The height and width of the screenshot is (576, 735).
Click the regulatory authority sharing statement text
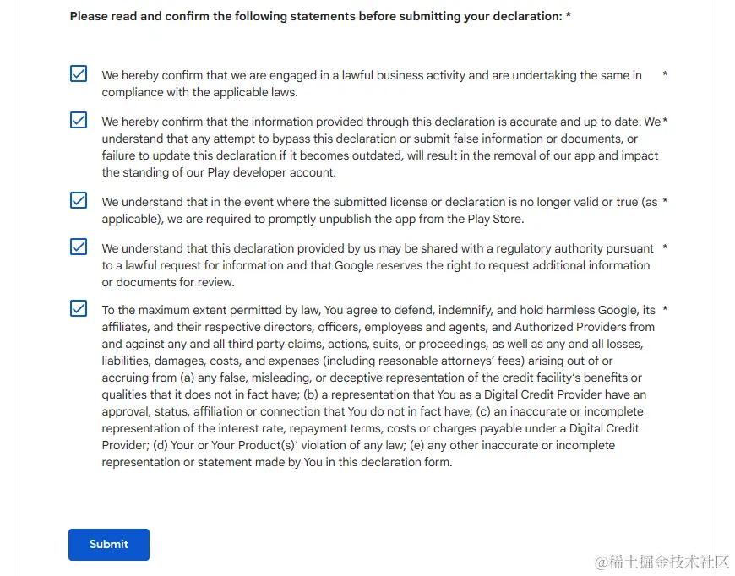coord(377,265)
